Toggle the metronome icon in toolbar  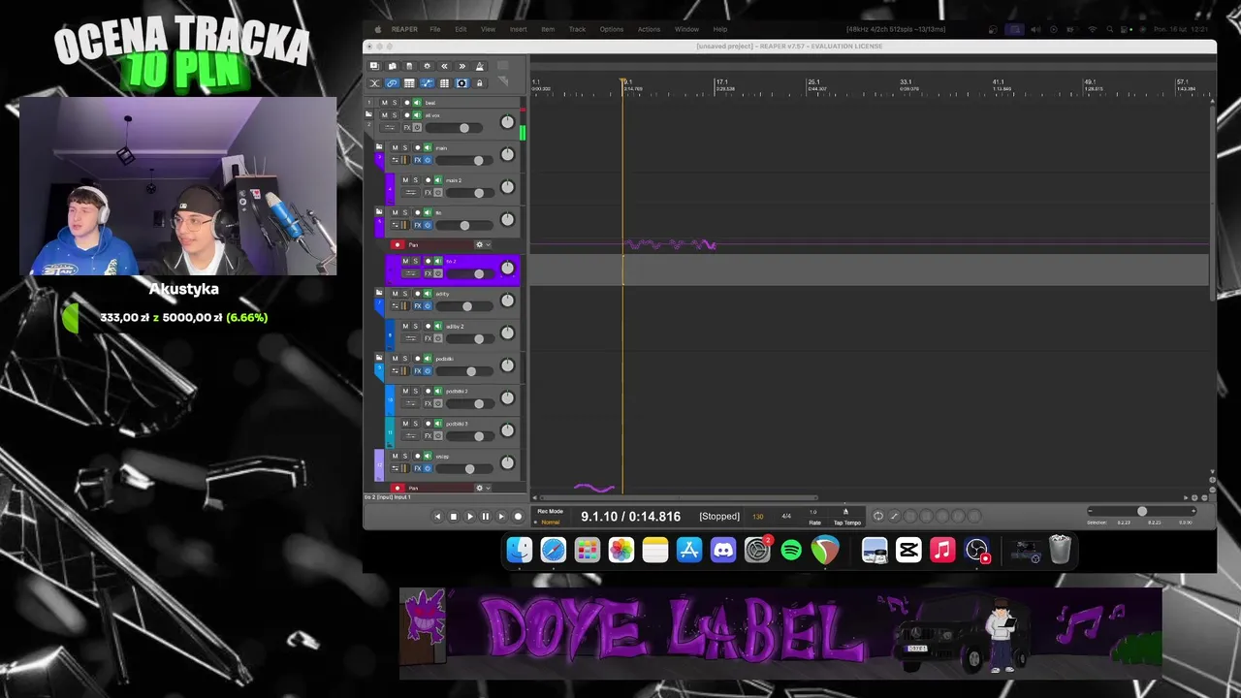point(479,66)
